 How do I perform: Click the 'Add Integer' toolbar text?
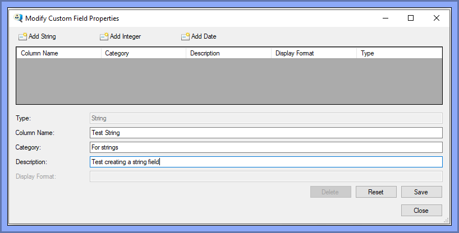click(125, 36)
